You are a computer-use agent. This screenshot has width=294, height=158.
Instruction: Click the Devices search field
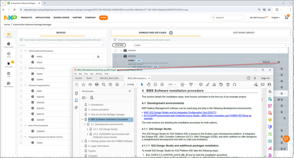(x=62, y=45)
